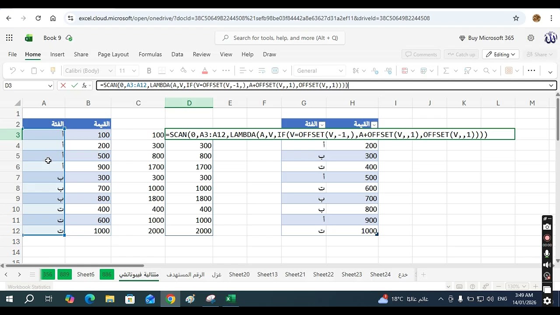Click the Format Painter icon

pos(53,70)
